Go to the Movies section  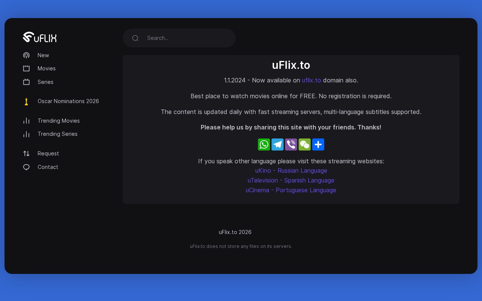47,68
